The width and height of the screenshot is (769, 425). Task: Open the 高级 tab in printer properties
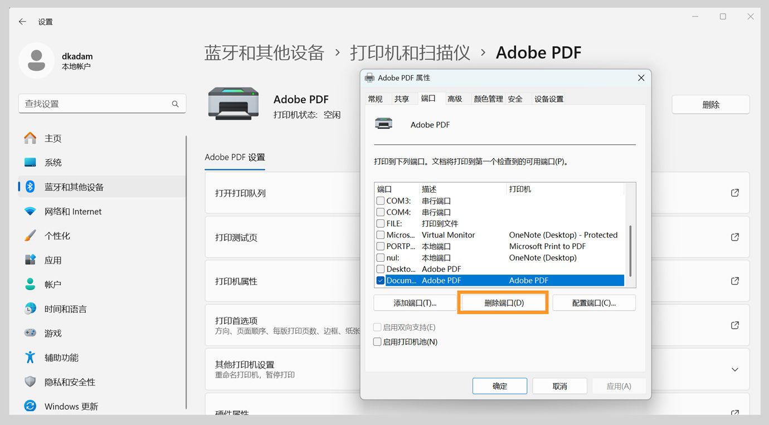pyautogui.click(x=455, y=98)
